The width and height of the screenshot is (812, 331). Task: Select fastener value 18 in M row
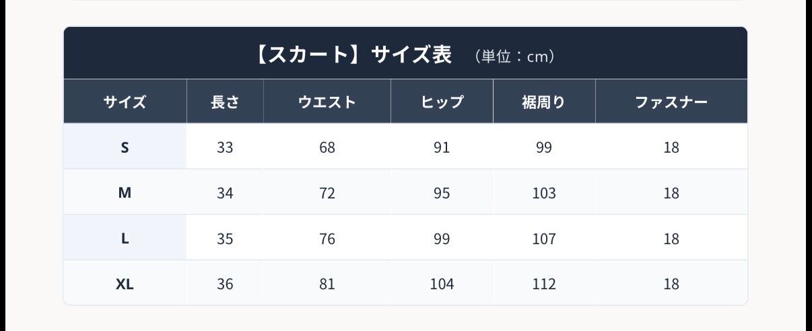pos(671,193)
